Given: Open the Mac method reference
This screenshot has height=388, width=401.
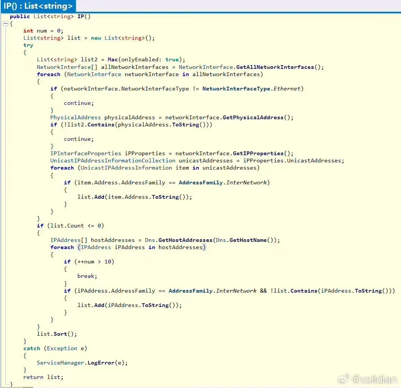Looking at the screenshot, I should (x=113, y=60).
